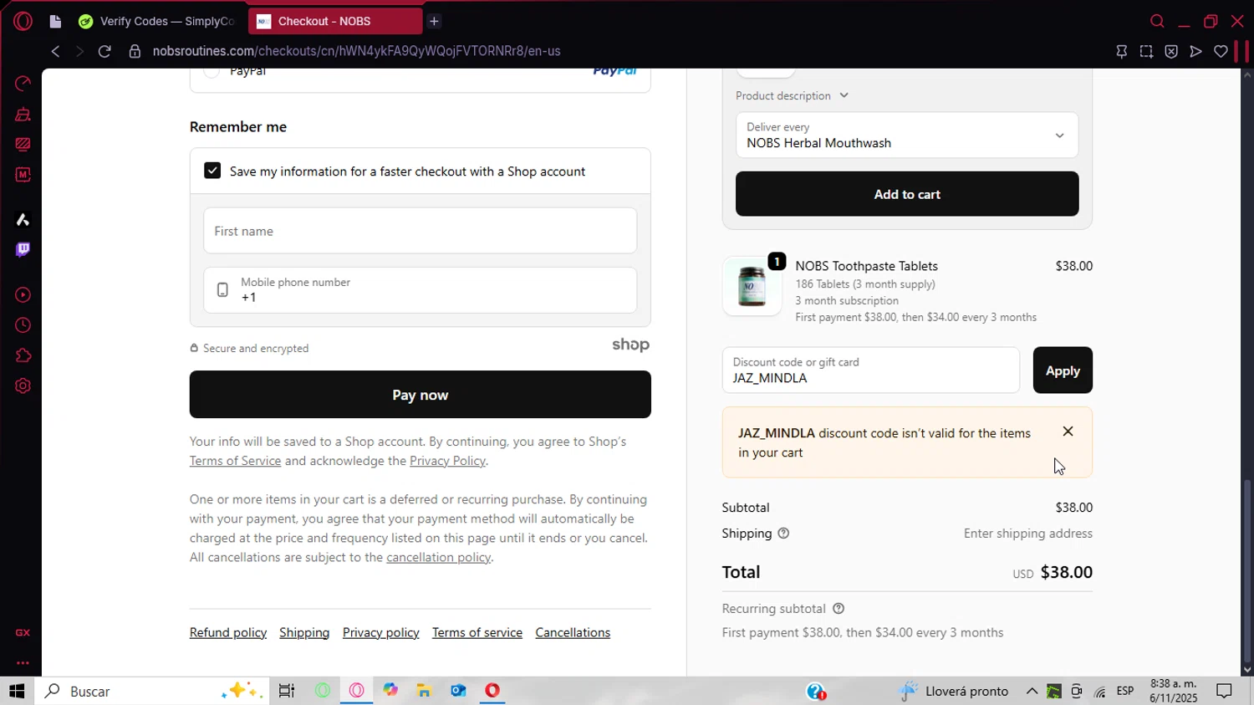The image size is (1254, 705).
Task: Focus the First name field
Action: [x=420, y=231]
